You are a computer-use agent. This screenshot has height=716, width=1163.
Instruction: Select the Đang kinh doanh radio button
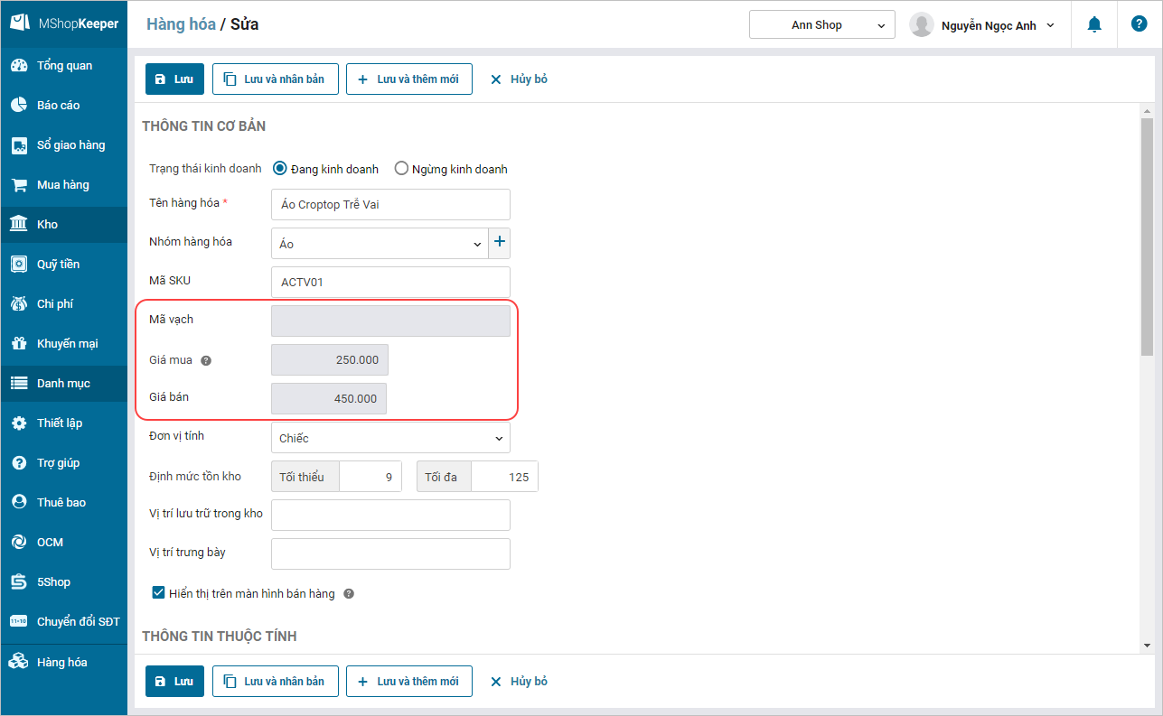(280, 169)
